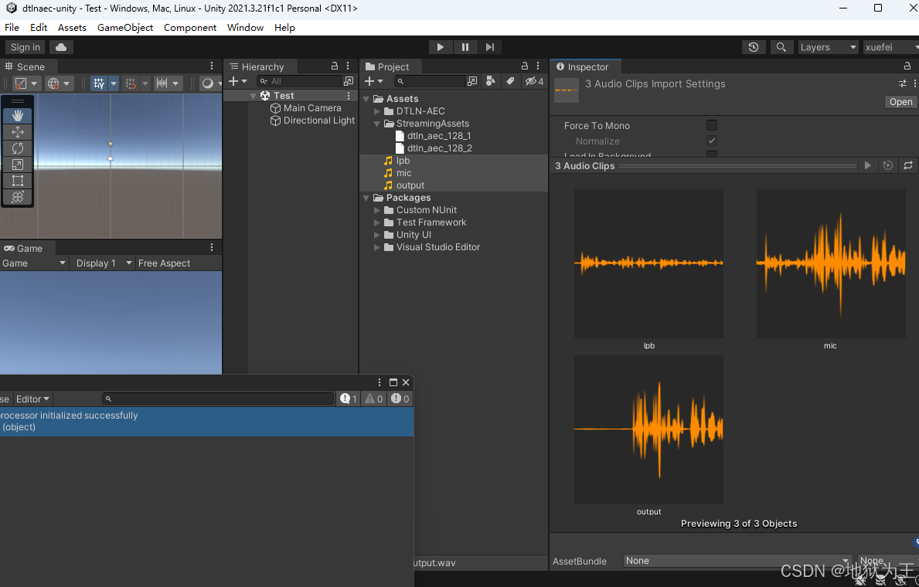Open the Layers dropdown
This screenshot has width=919, height=587.
tap(828, 47)
